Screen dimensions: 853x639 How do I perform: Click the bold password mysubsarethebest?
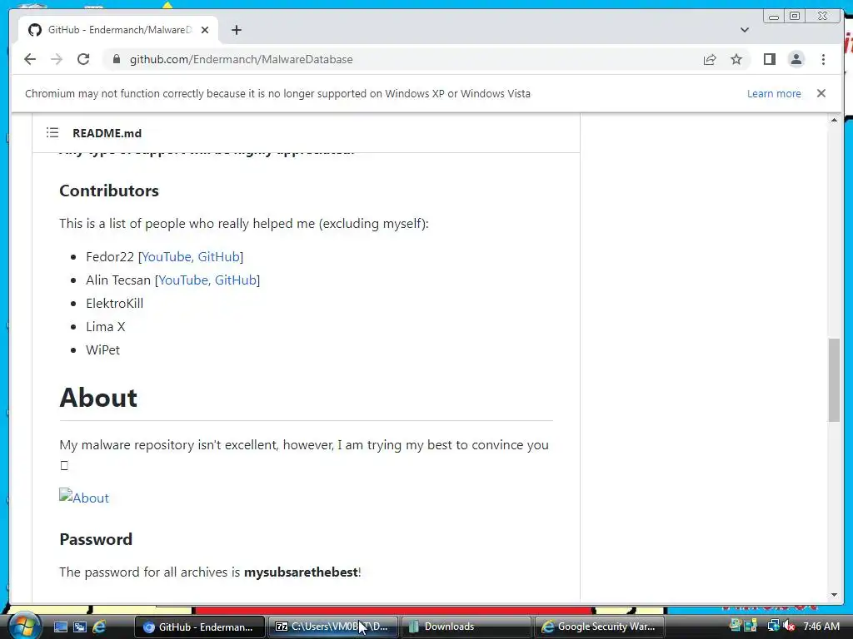(x=301, y=572)
